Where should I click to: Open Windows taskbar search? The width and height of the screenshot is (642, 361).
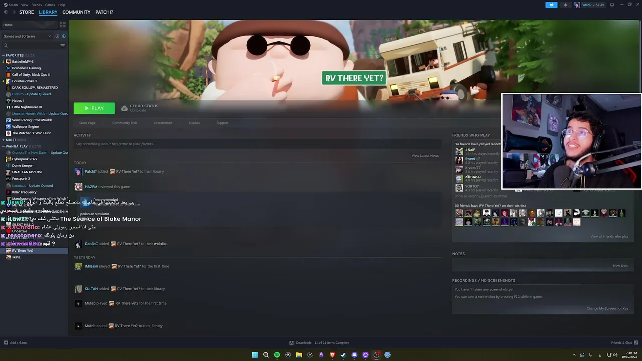point(266,355)
